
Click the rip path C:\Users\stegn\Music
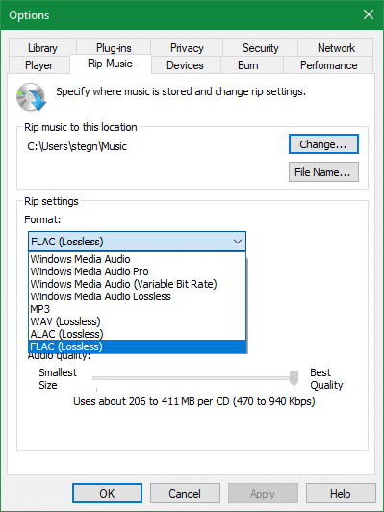click(77, 146)
